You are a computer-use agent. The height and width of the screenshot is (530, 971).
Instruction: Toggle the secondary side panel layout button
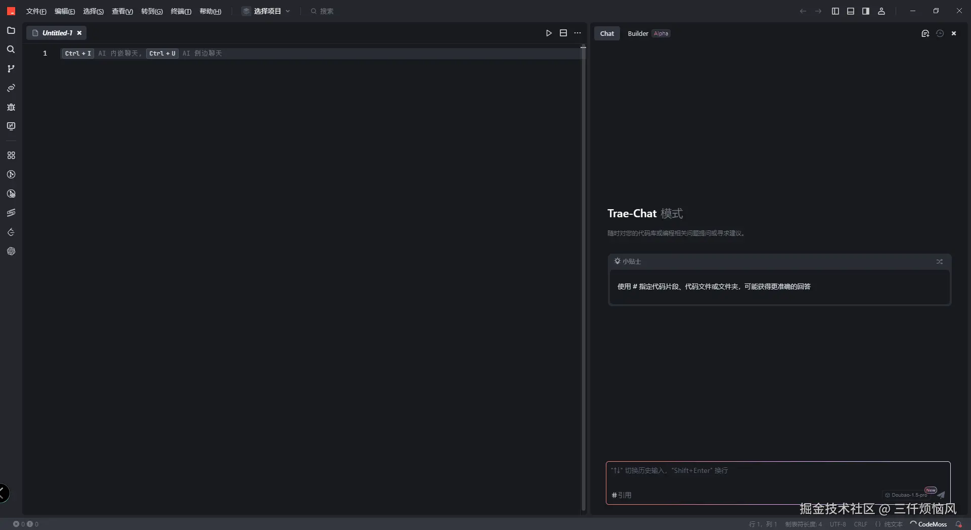pos(866,11)
